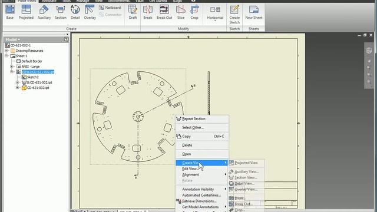377x212 pixels.
Task: Open Annotation Visibility submenu
Action: (x=202, y=189)
